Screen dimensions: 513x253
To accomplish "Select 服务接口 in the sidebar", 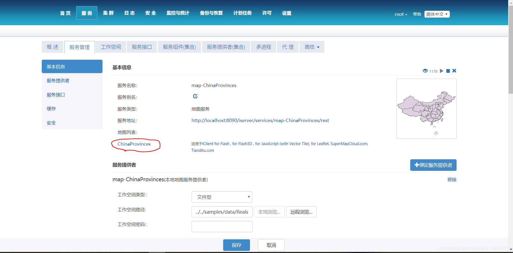I will tap(56, 95).
